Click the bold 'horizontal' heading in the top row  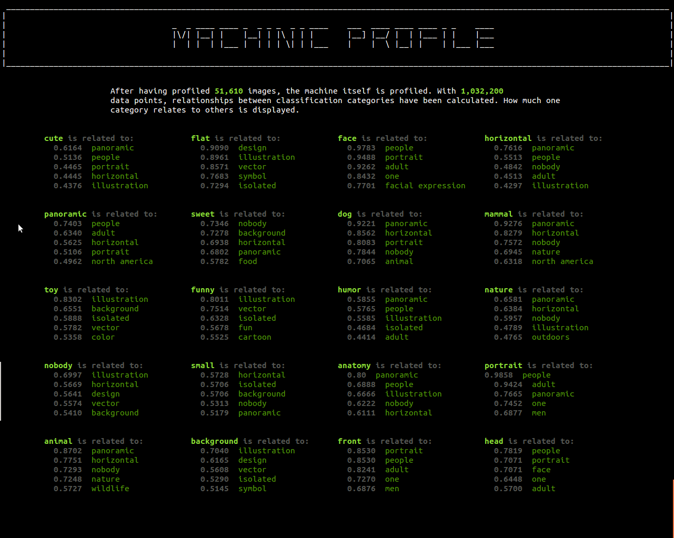pyautogui.click(x=508, y=138)
